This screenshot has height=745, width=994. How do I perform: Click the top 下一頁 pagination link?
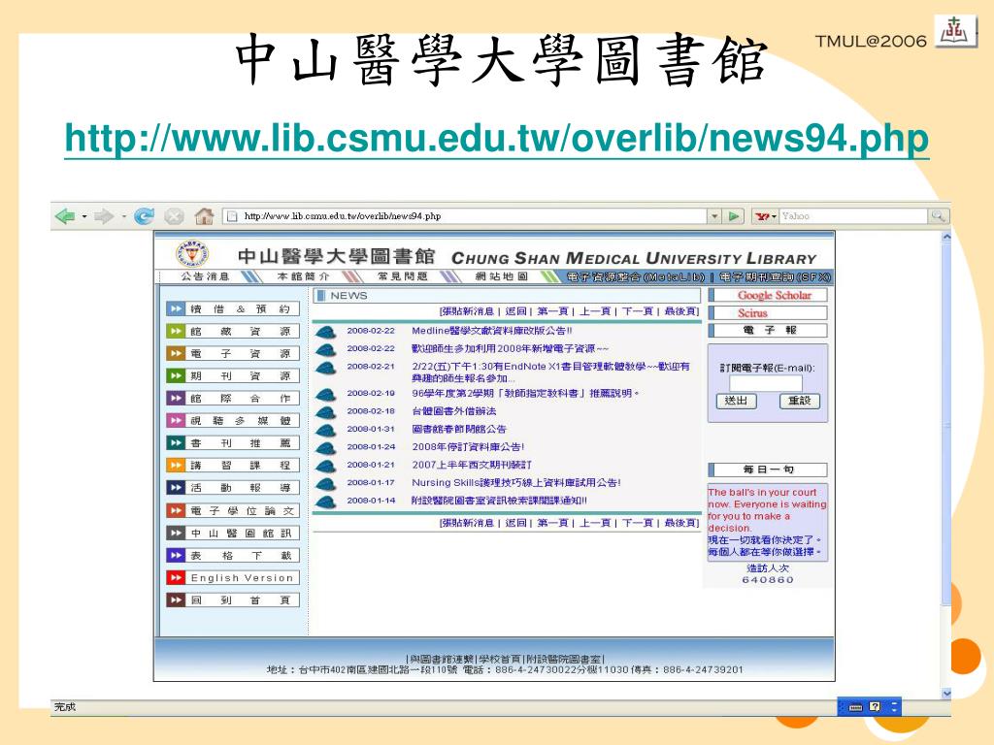(x=637, y=311)
